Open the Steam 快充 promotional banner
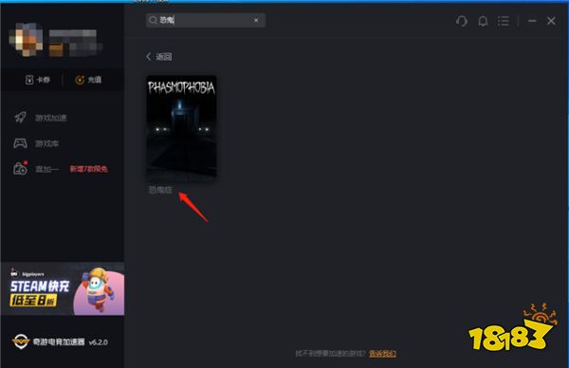 click(x=63, y=289)
